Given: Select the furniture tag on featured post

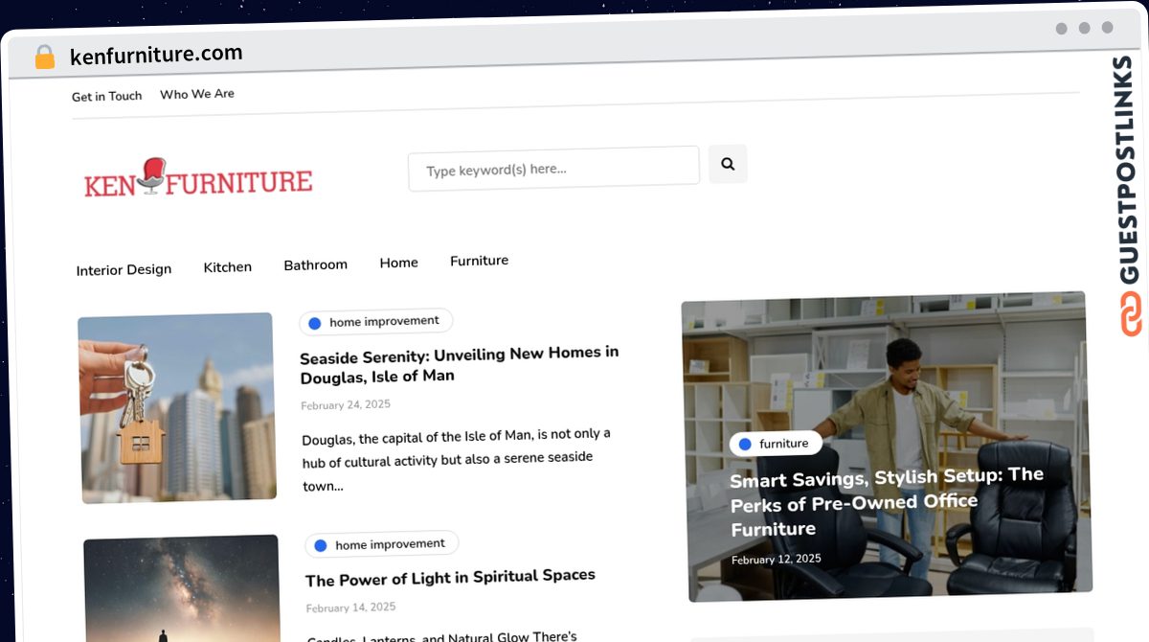Looking at the screenshot, I should [x=776, y=444].
